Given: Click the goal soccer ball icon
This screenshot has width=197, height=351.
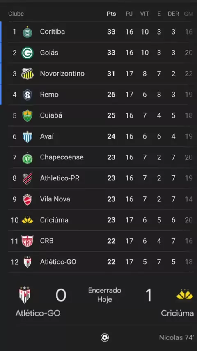Looking at the screenshot, I should [x=105, y=337].
